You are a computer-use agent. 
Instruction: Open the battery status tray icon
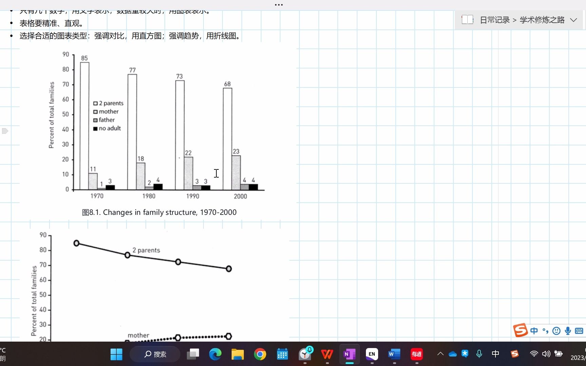click(x=559, y=354)
